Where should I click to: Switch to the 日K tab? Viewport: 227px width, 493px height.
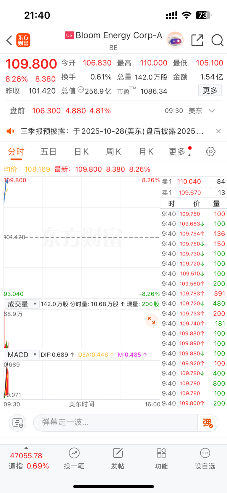tap(81, 152)
